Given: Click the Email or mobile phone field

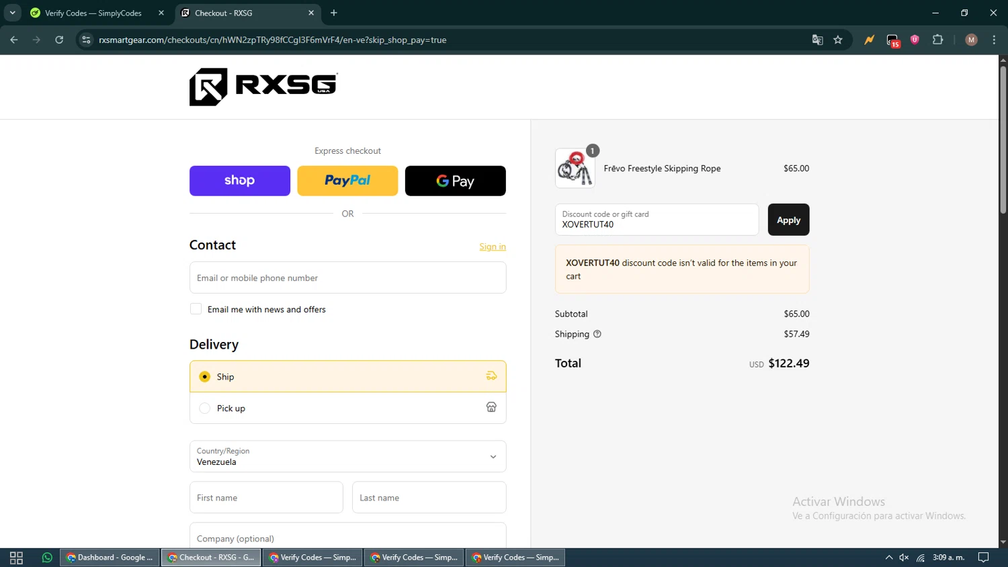Looking at the screenshot, I should pyautogui.click(x=347, y=277).
